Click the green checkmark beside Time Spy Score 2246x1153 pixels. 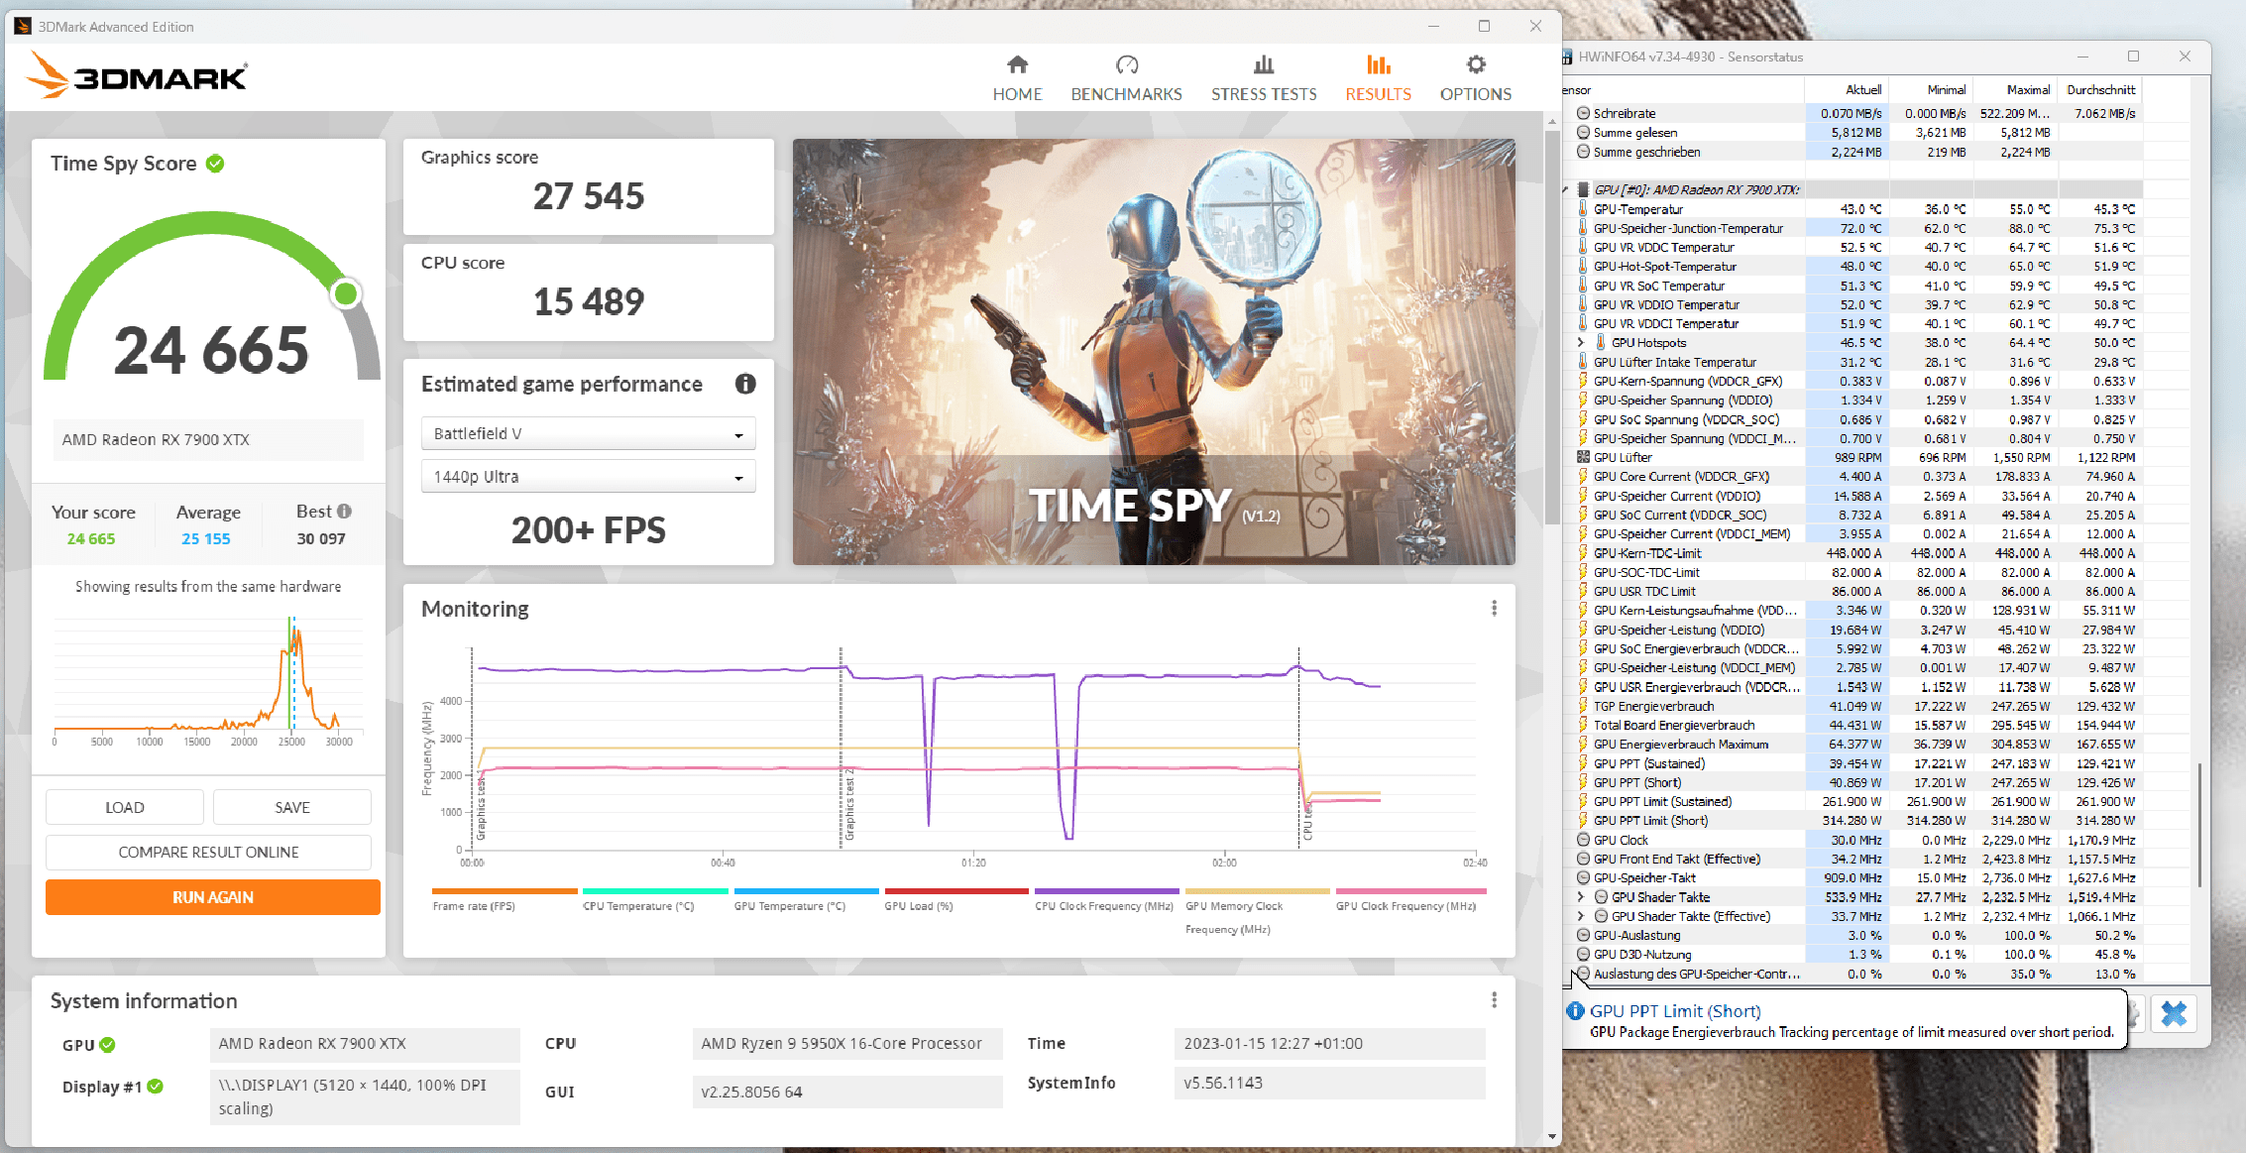click(215, 164)
